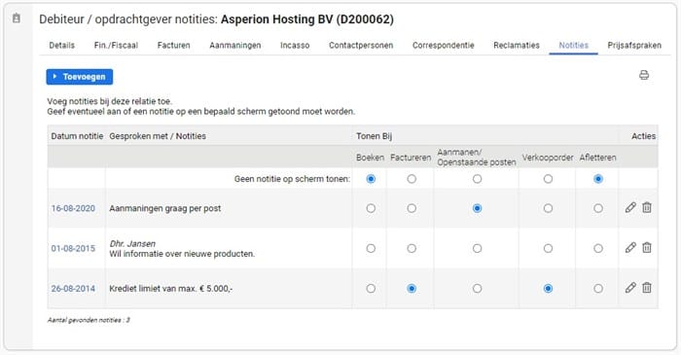681x355 pixels.
Task: Open the Details tab
Action: click(61, 45)
